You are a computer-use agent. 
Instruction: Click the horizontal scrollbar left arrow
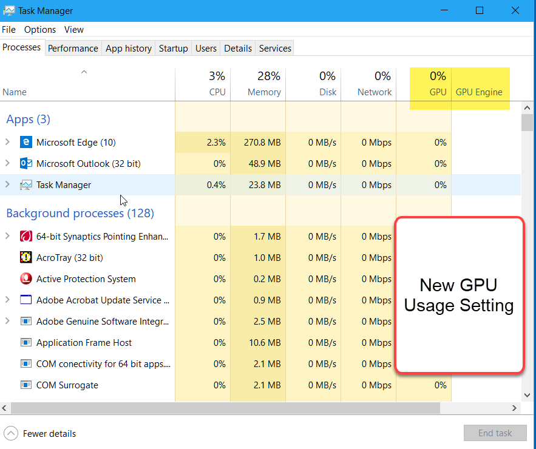click(4, 408)
